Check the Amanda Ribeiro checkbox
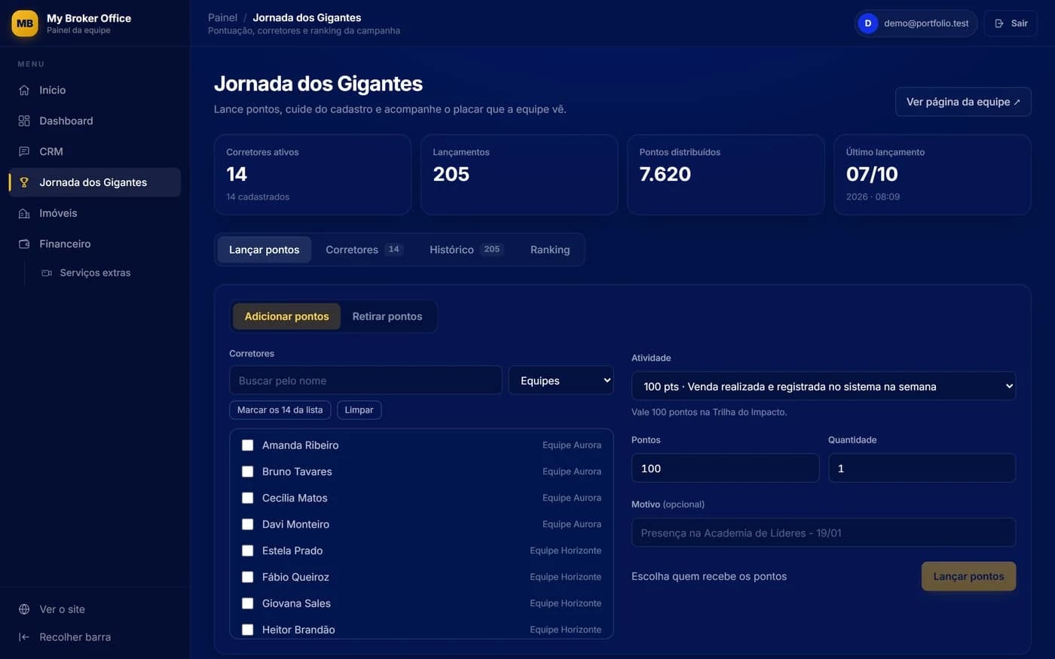This screenshot has height=659, width=1055. (x=247, y=446)
